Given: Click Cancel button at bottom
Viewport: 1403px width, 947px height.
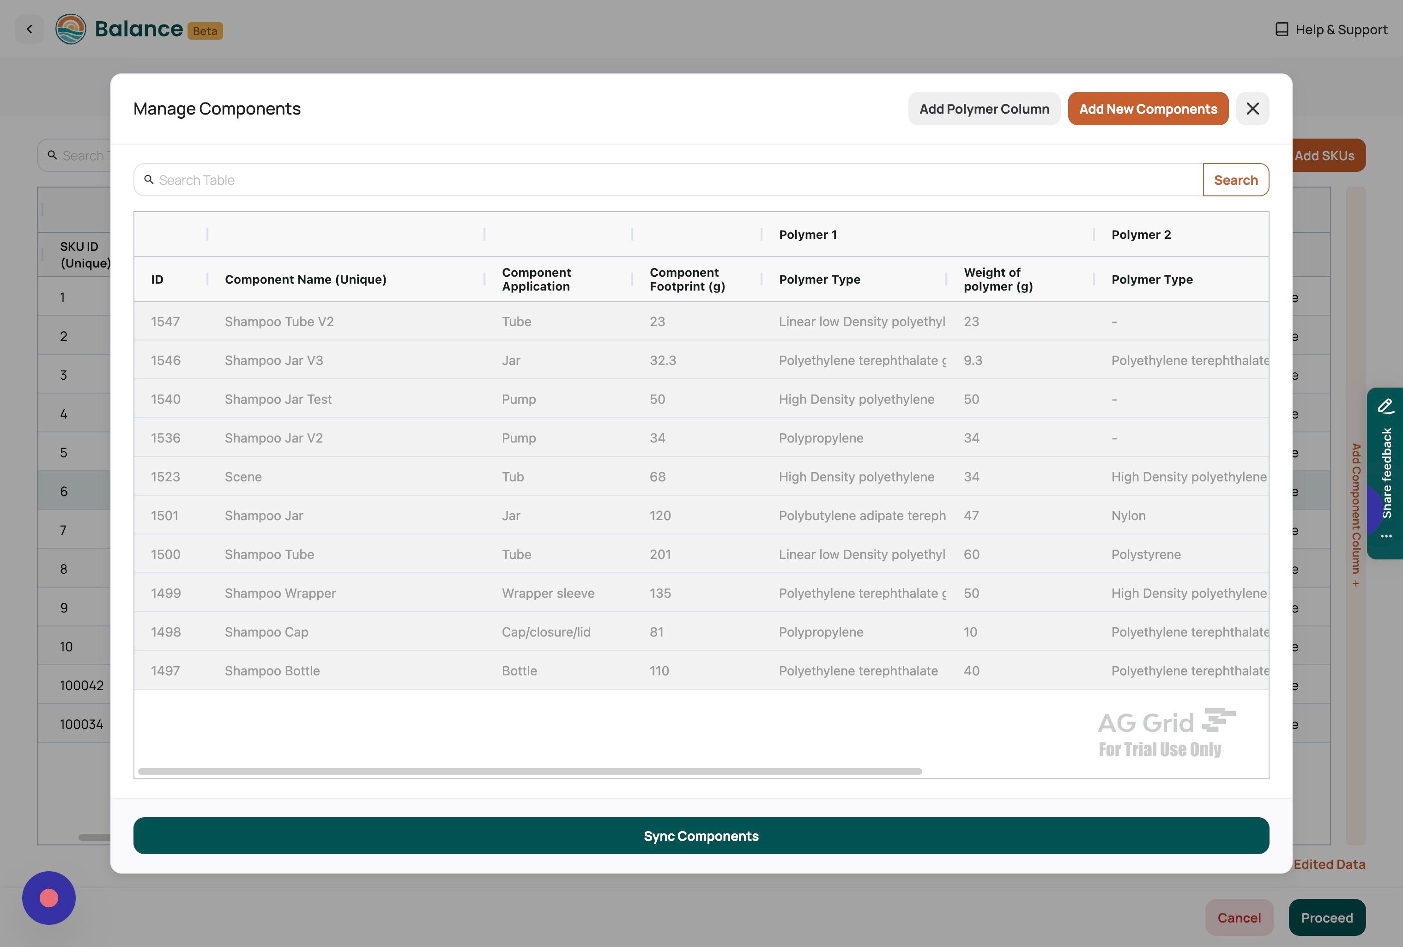Looking at the screenshot, I should 1239,917.
